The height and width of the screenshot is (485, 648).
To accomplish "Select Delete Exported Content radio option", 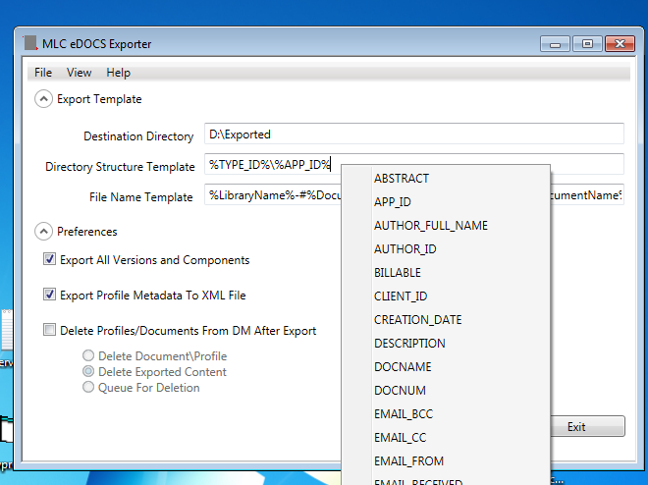I will [x=88, y=371].
